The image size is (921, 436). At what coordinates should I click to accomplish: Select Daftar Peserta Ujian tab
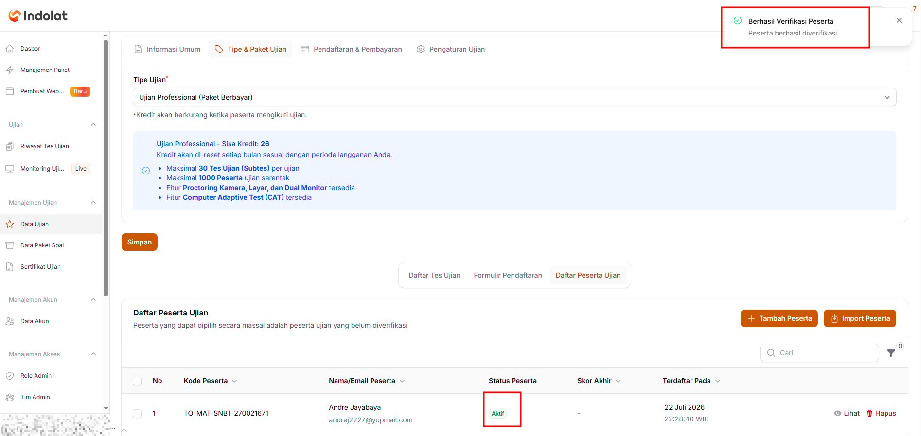pyautogui.click(x=588, y=275)
